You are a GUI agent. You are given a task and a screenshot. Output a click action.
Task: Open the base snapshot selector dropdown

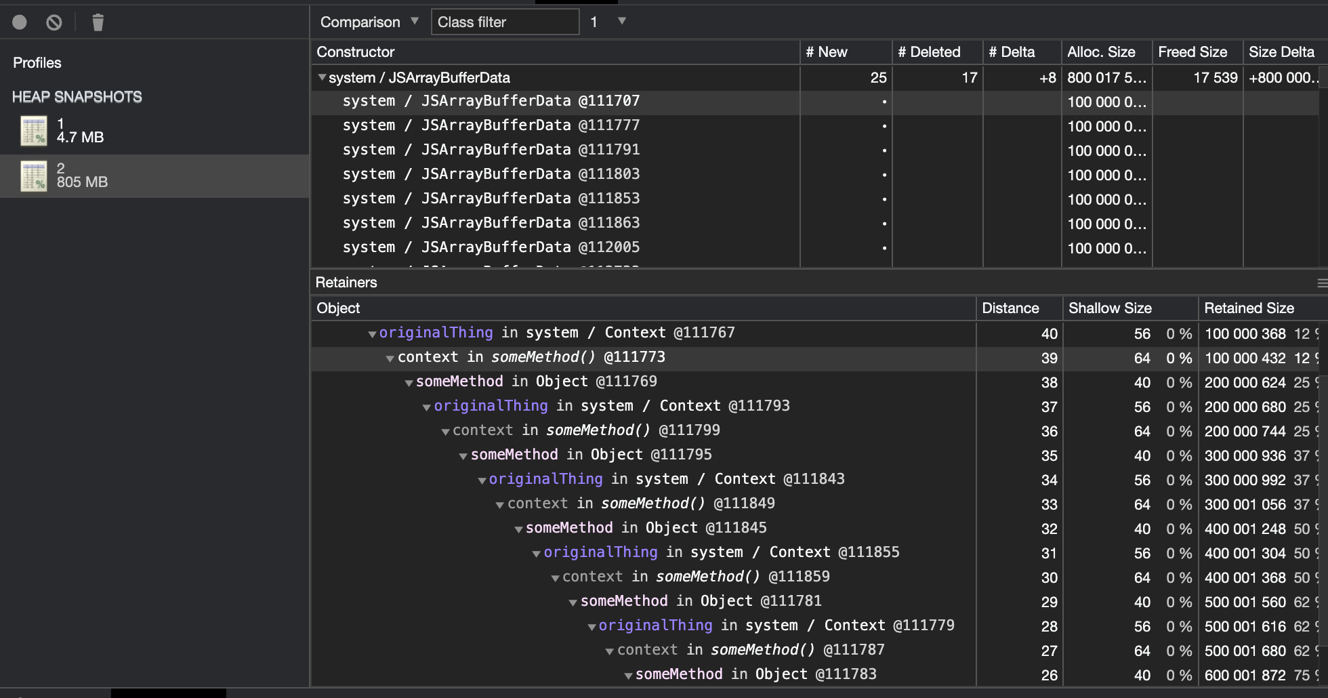point(608,22)
